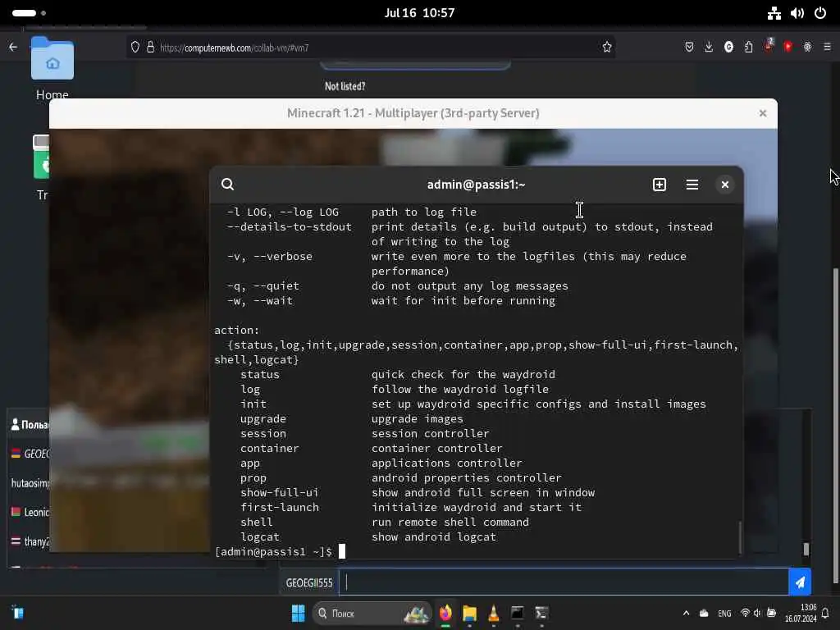Open the Firefox downloads panel
The image size is (840, 630).
pyautogui.click(x=709, y=47)
